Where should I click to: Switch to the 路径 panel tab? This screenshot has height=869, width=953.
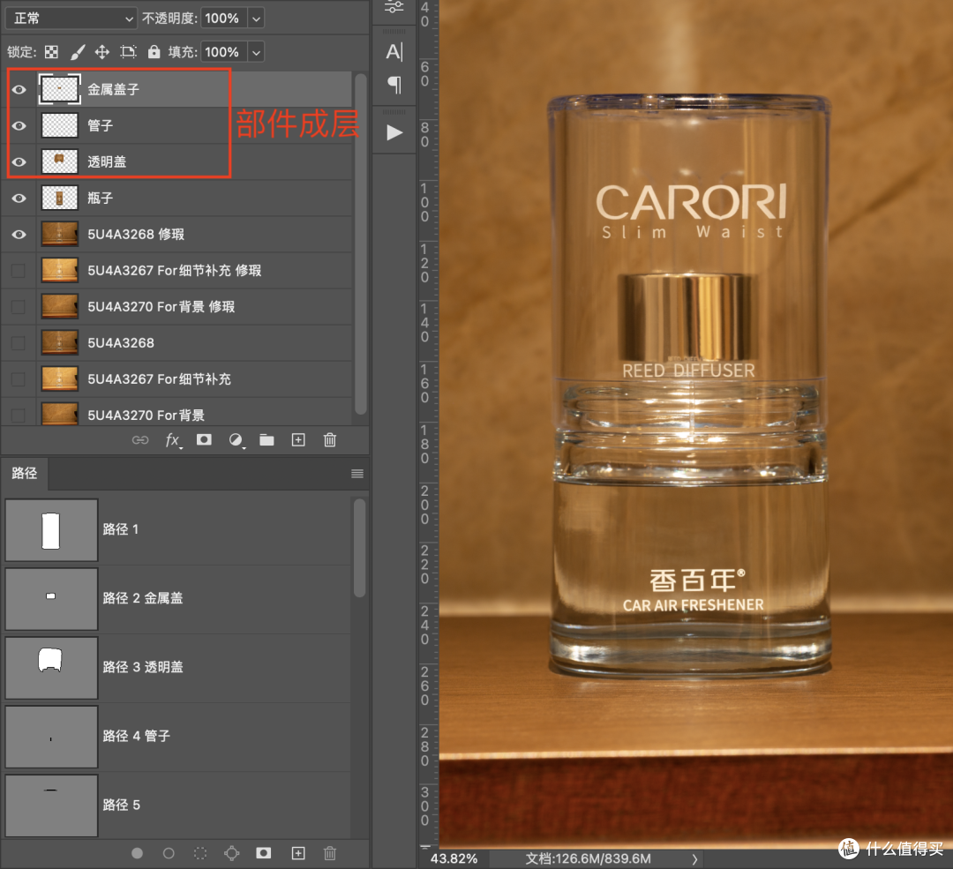[25, 474]
